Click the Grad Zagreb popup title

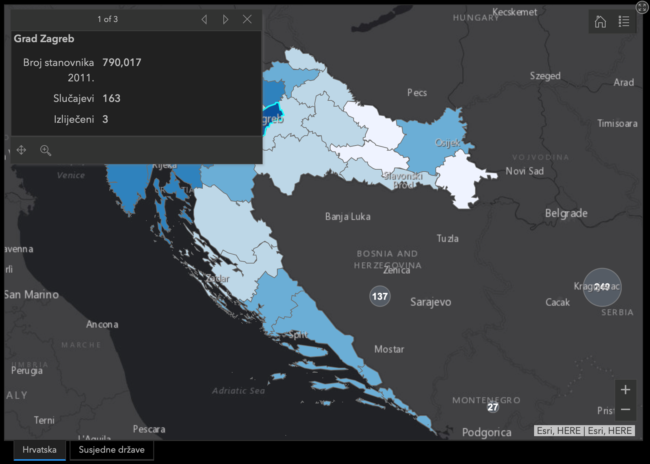click(44, 39)
